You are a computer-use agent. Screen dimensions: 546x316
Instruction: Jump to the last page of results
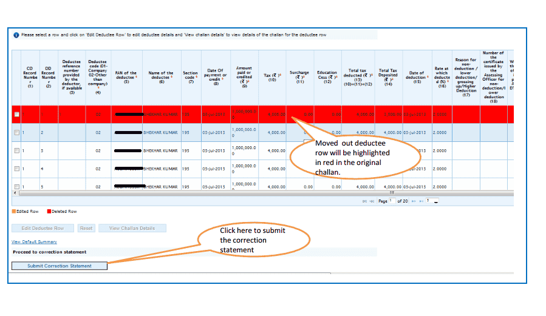pyautogui.click(x=421, y=201)
